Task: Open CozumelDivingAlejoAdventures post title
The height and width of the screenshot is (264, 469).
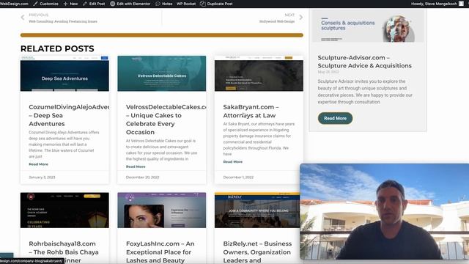Action: tap(69, 115)
